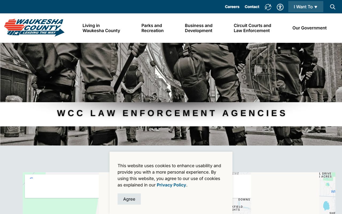
Task: Click the Waukesha County logo
Action: click(34, 27)
